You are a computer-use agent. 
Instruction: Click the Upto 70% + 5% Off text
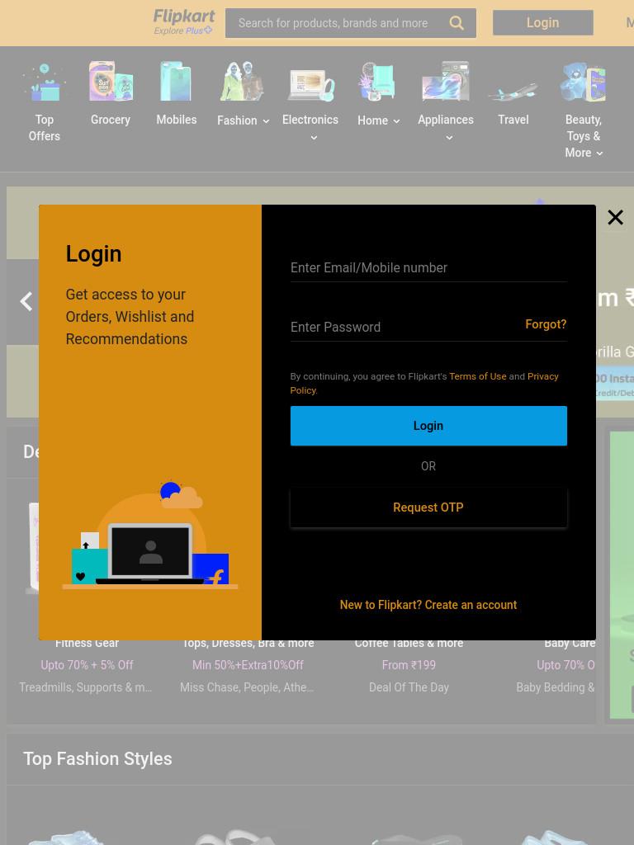point(87,665)
